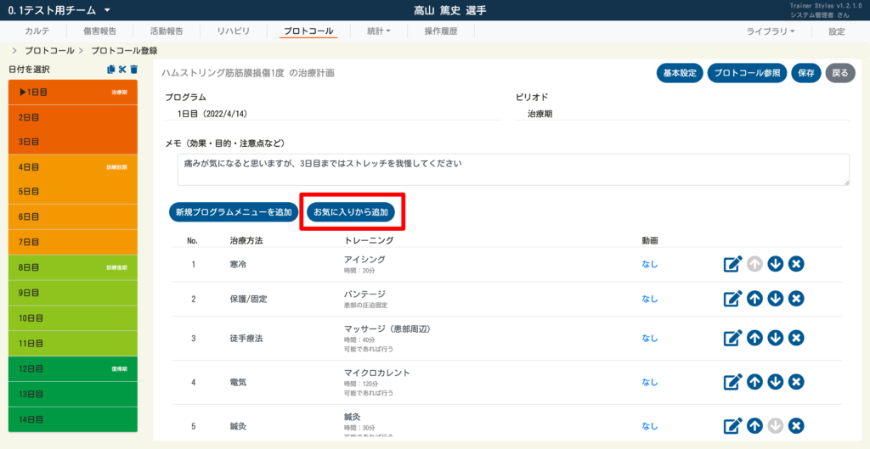This screenshot has width=870, height=449.
Task: Click the 基本設定 button
Action: click(680, 73)
